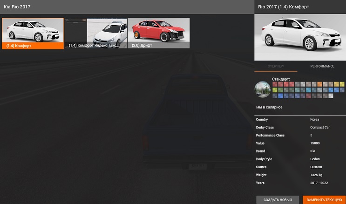The image size is (346, 204).
Task: Click the orange Заменить текущую button
Action: point(324,199)
